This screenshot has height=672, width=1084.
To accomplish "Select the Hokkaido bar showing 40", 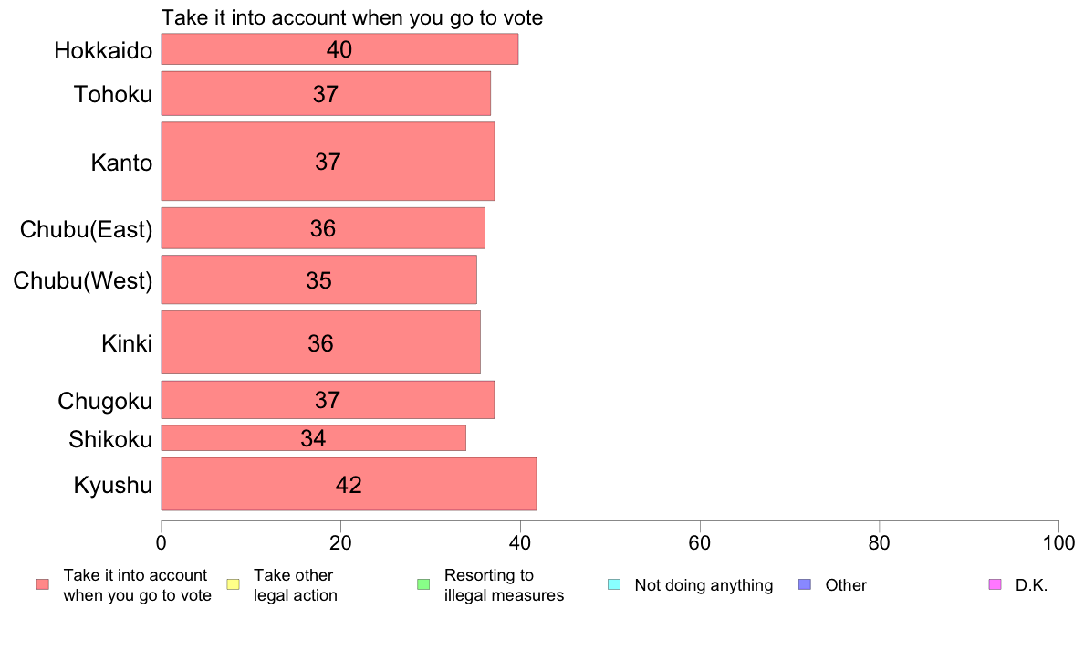I will [339, 49].
